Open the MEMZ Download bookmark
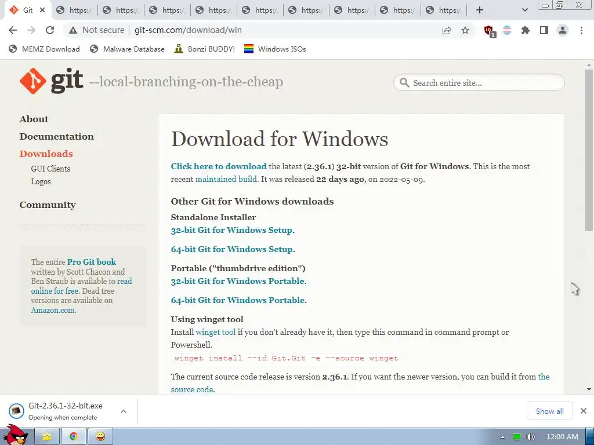 [44, 49]
